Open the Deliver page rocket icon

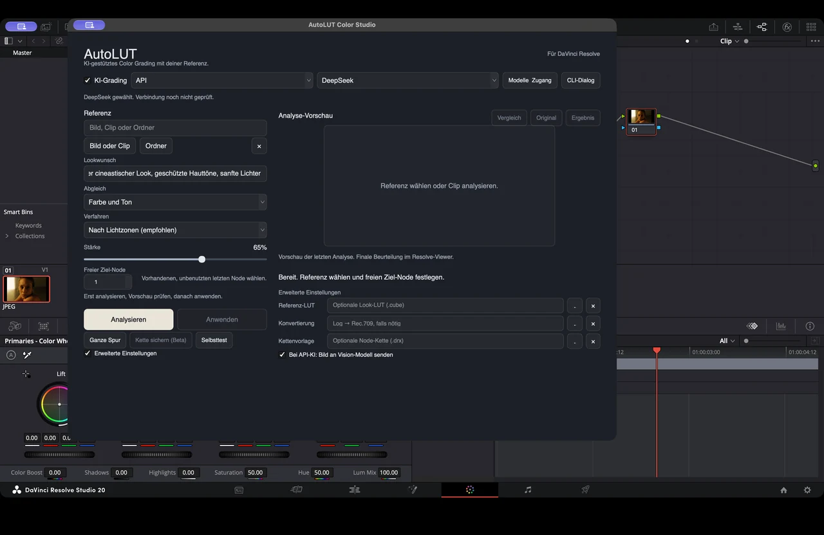(x=585, y=490)
